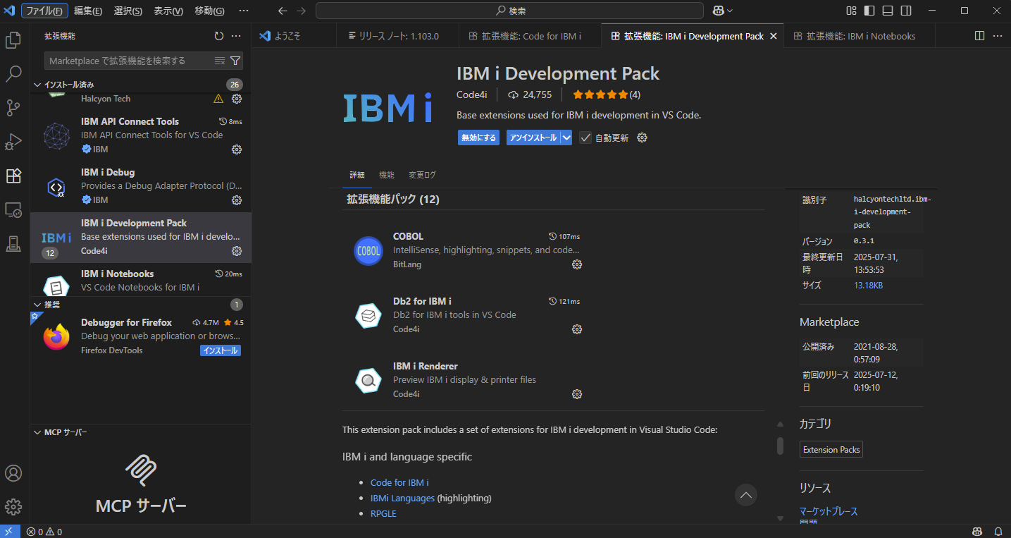The image size is (1011, 538).
Task: Open customize layout control
Action: 852,11
